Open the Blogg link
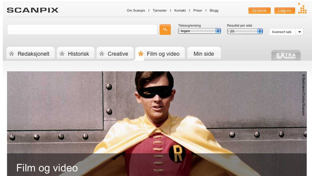Viewport: 312px width, 176px height. (x=214, y=11)
